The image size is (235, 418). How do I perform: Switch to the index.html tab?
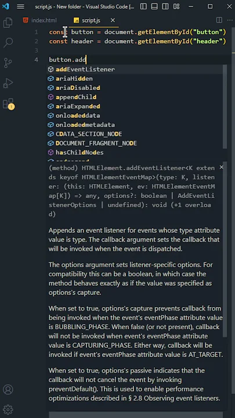point(40,20)
